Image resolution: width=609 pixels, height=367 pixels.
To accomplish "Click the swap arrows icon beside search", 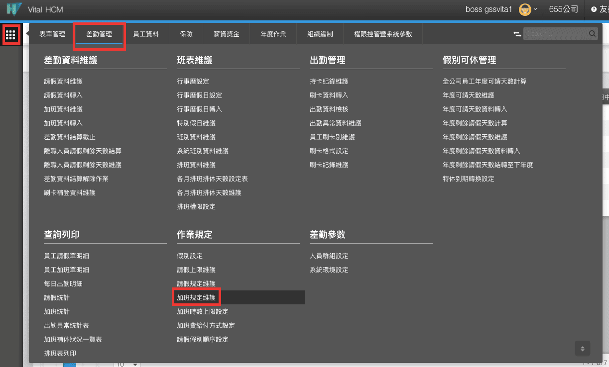I will tap(517, 34).
